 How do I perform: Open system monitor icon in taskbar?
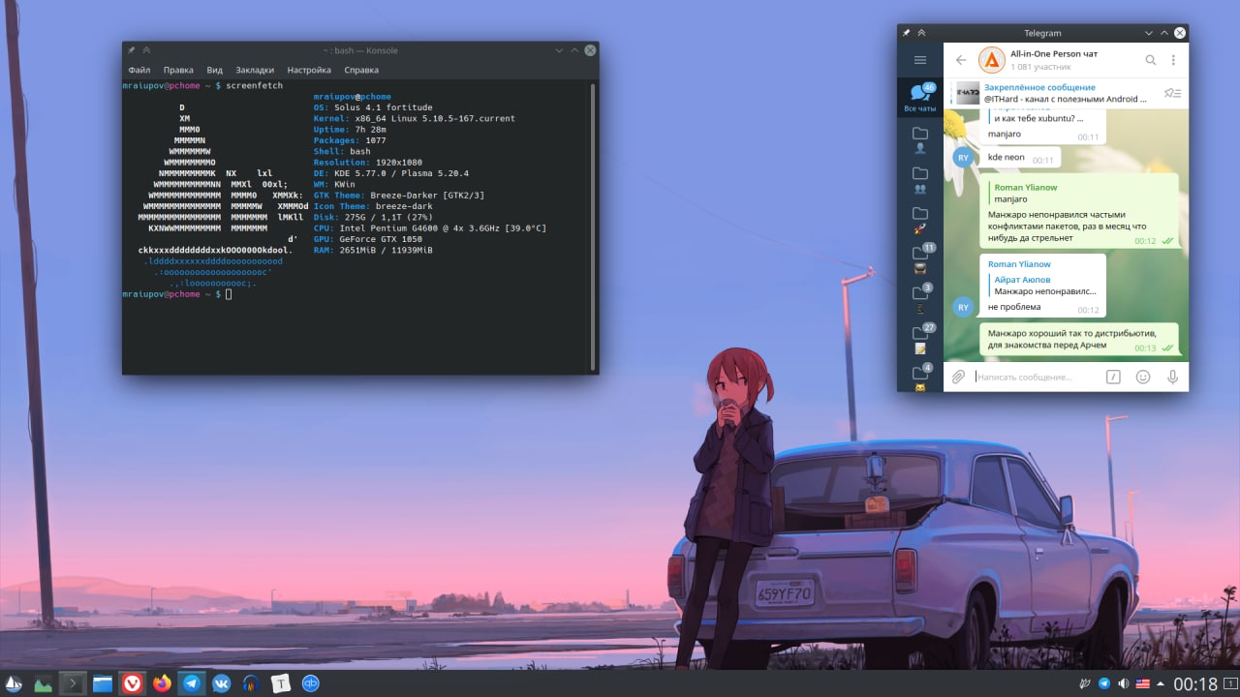[x=42, y=683]
